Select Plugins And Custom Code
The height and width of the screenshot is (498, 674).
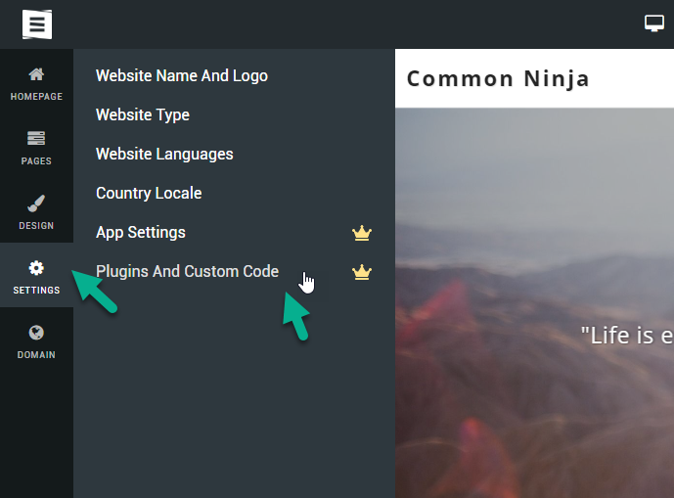(187, 271)
